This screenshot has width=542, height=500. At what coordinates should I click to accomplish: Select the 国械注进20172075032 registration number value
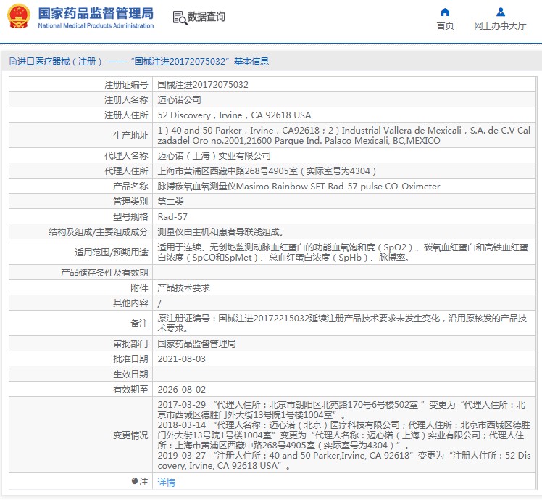pos(203,85)
